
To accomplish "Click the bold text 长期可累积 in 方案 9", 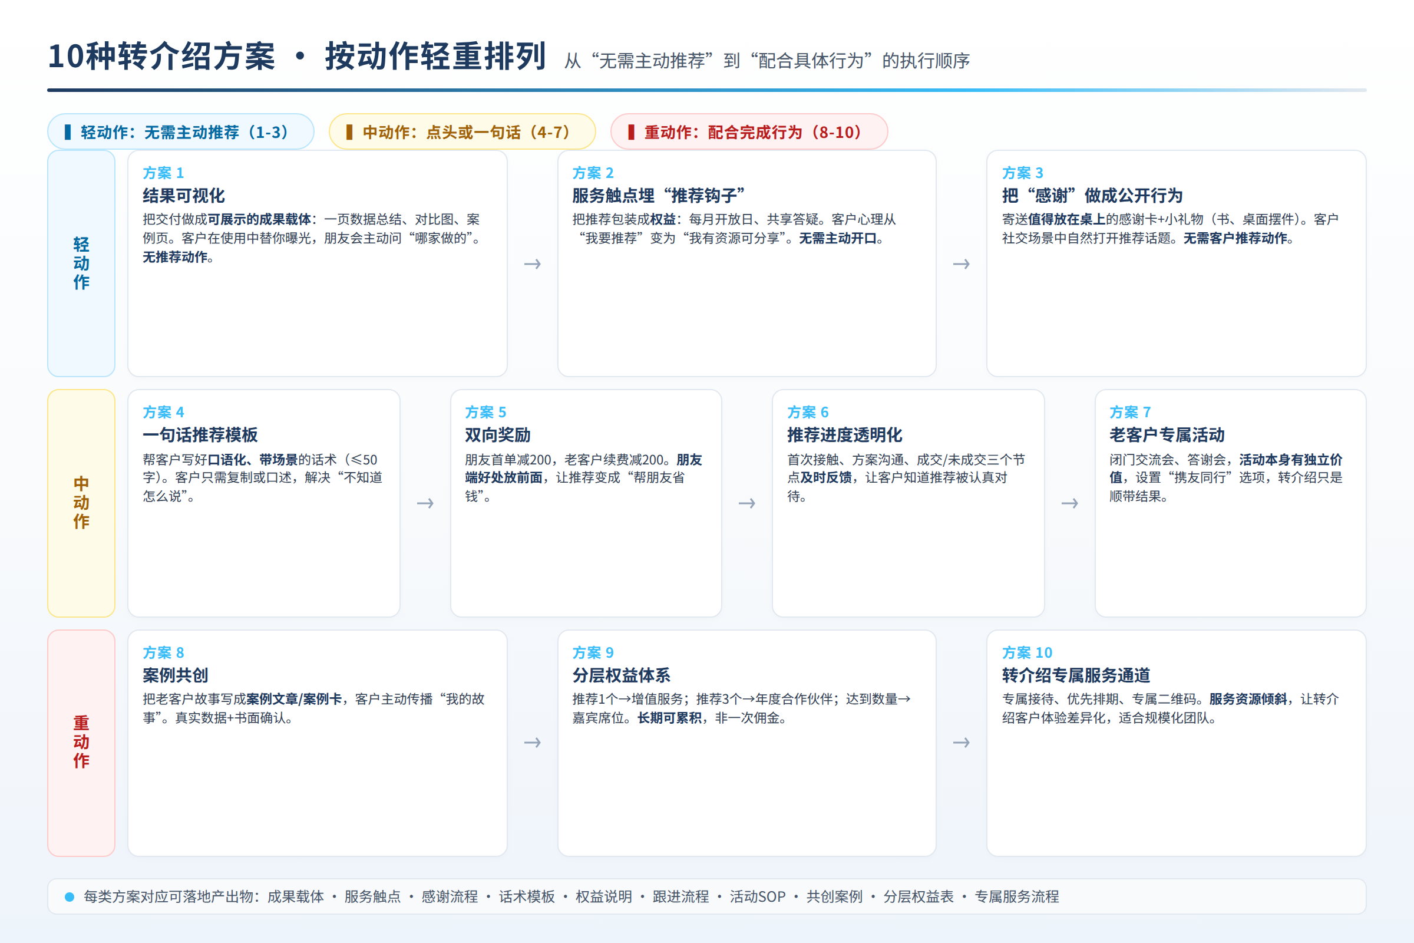I will (x=669, y=718).
